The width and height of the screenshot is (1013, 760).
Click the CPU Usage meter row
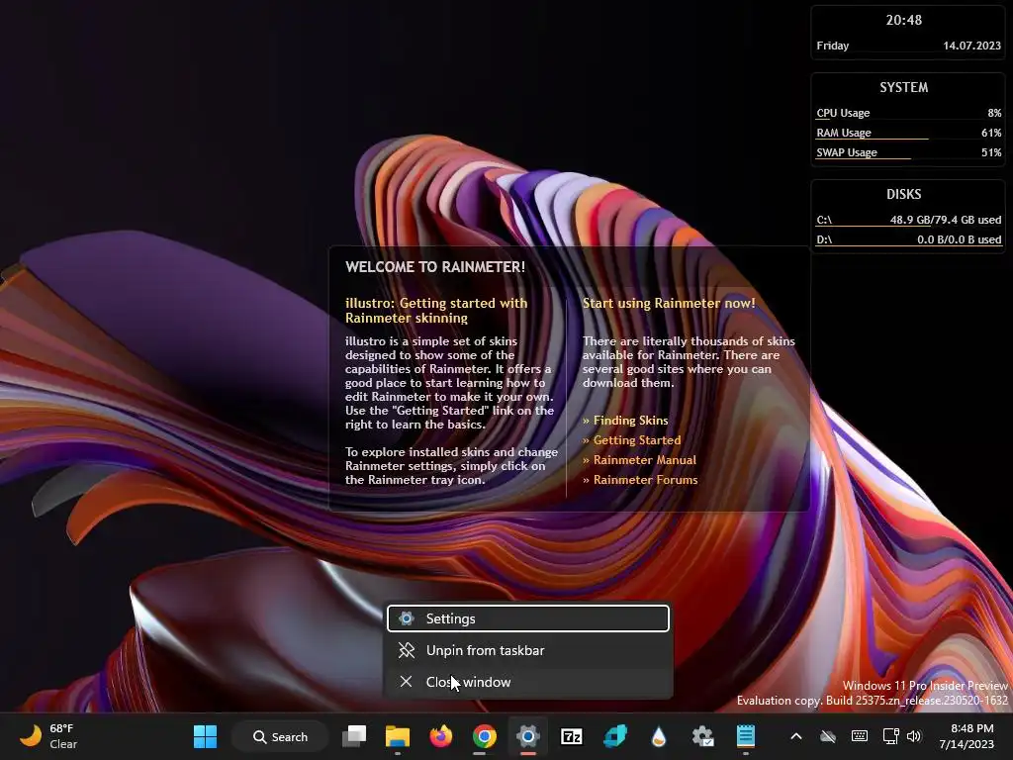click(x=908, y=113)
